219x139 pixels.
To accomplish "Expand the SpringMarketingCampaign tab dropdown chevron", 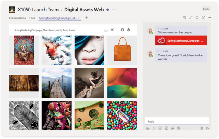I will click(x=79, y=18).
